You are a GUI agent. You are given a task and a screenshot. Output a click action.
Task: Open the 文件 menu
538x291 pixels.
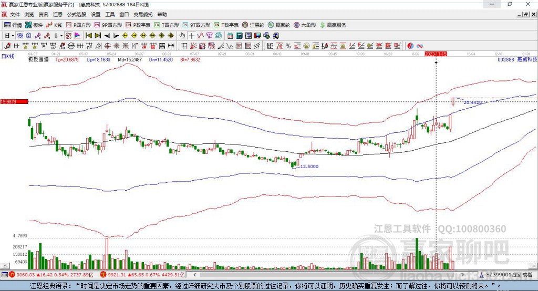(x=15, y=14)
